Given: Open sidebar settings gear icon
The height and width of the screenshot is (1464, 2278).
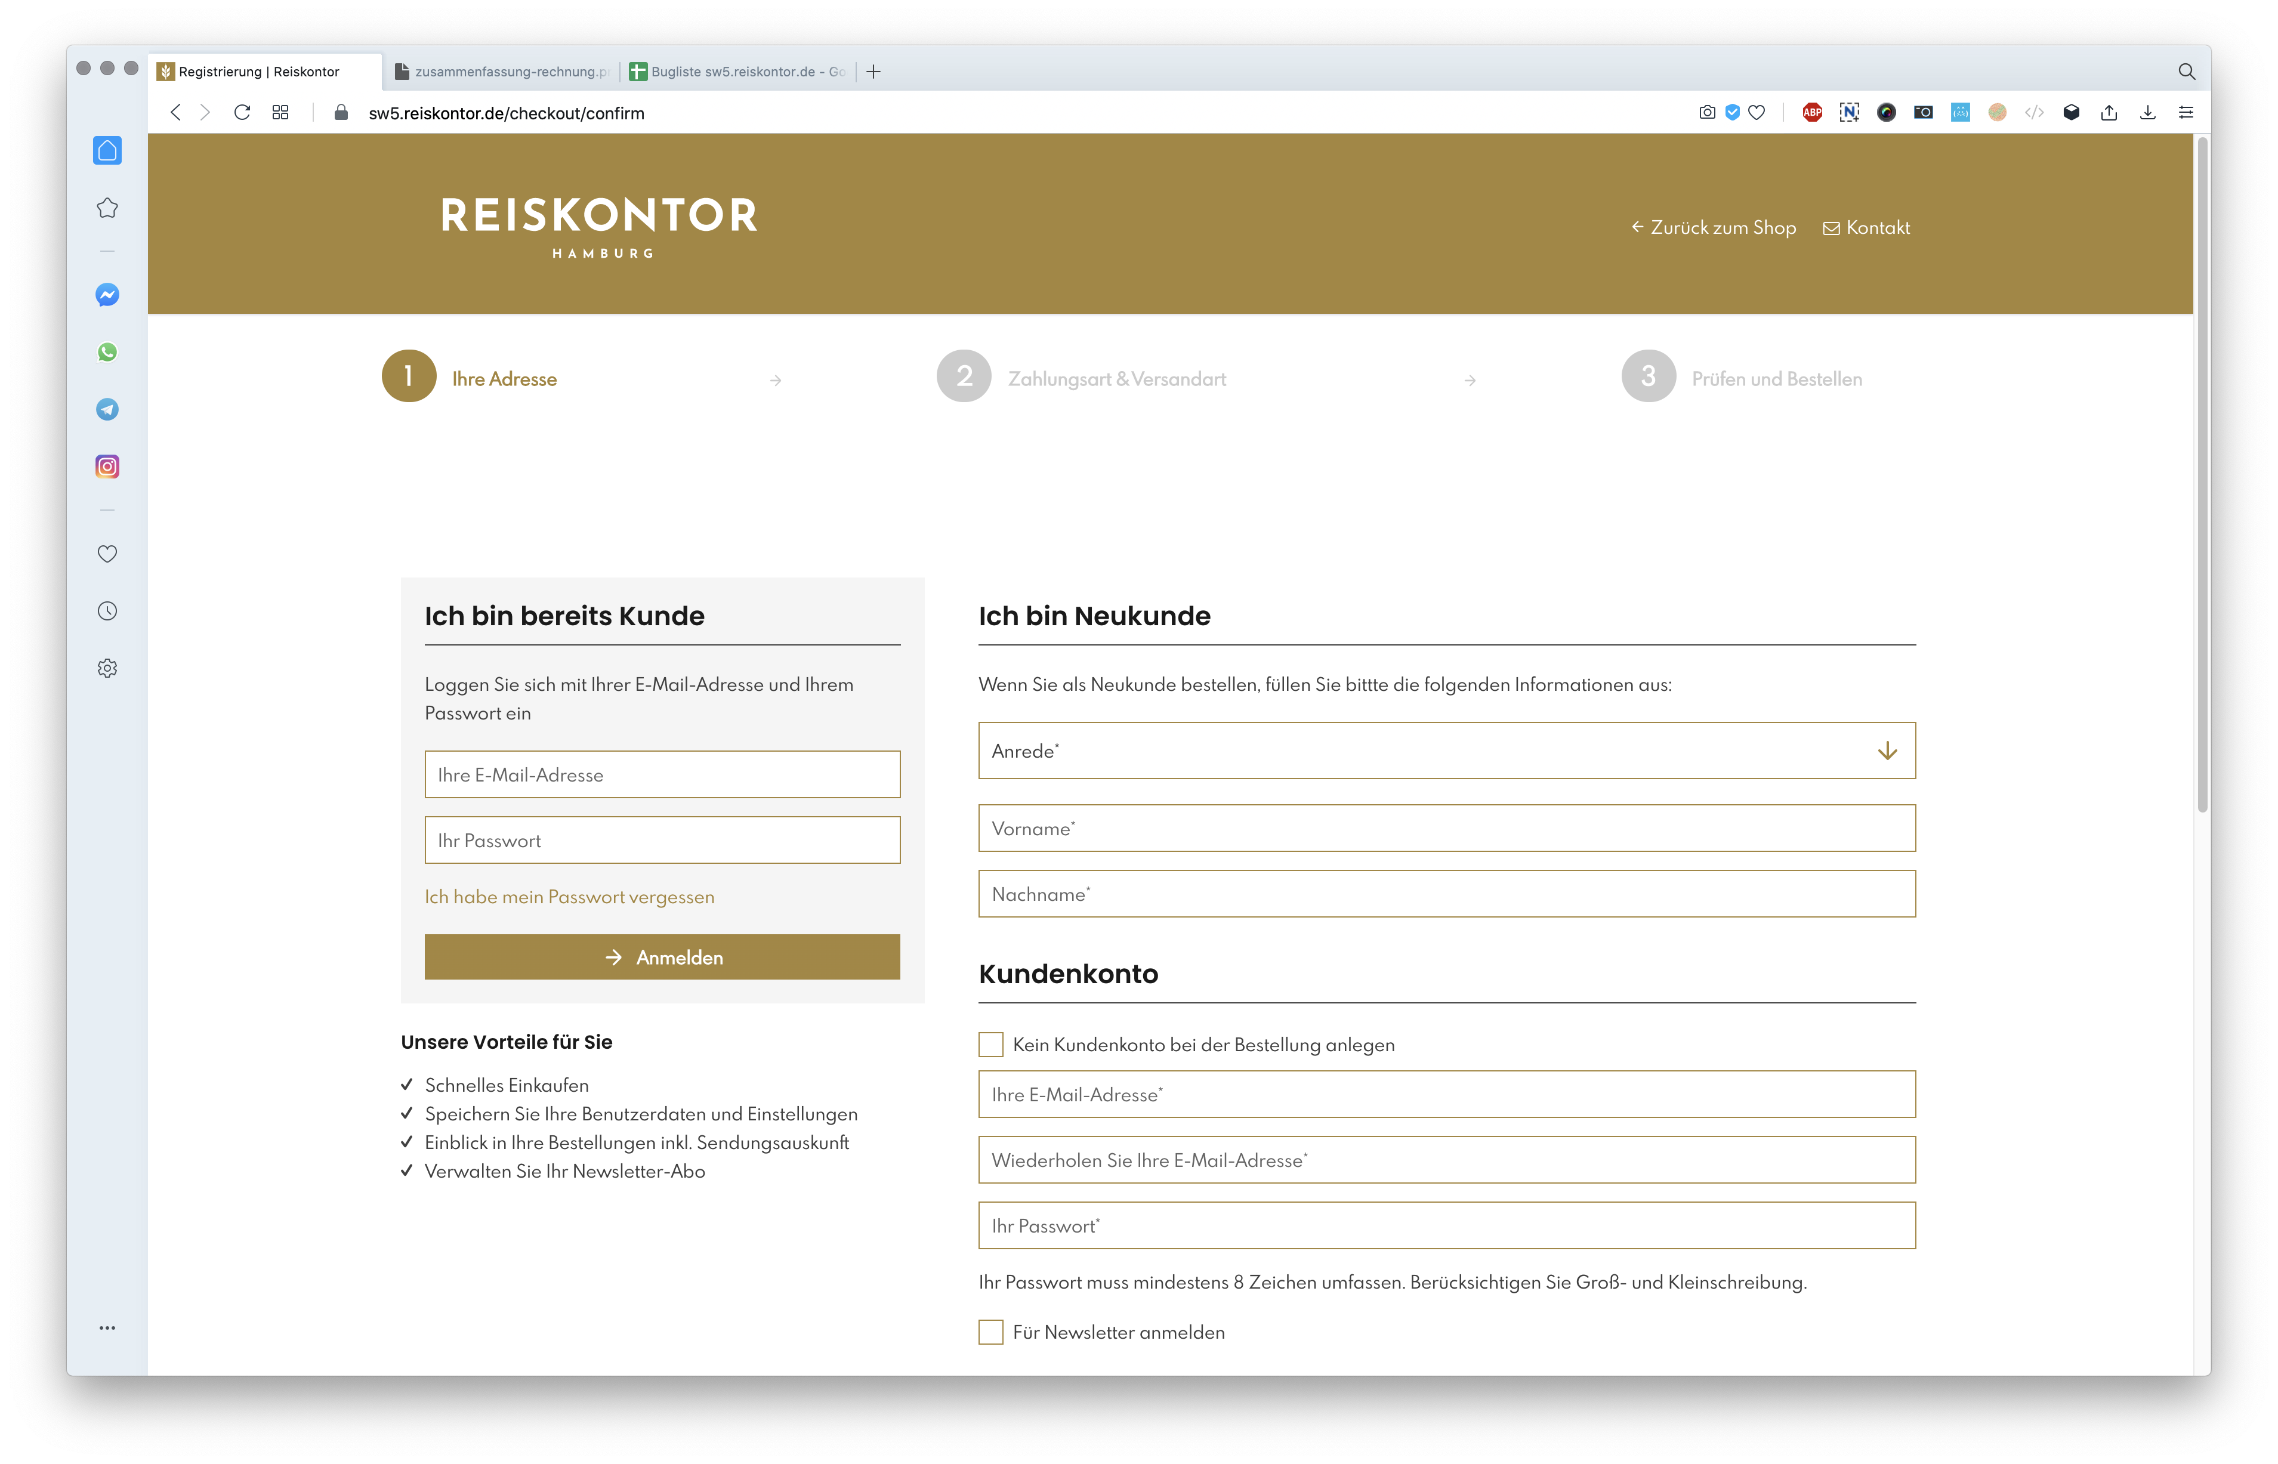Looking at the screenshot, I should coord(107,668).
